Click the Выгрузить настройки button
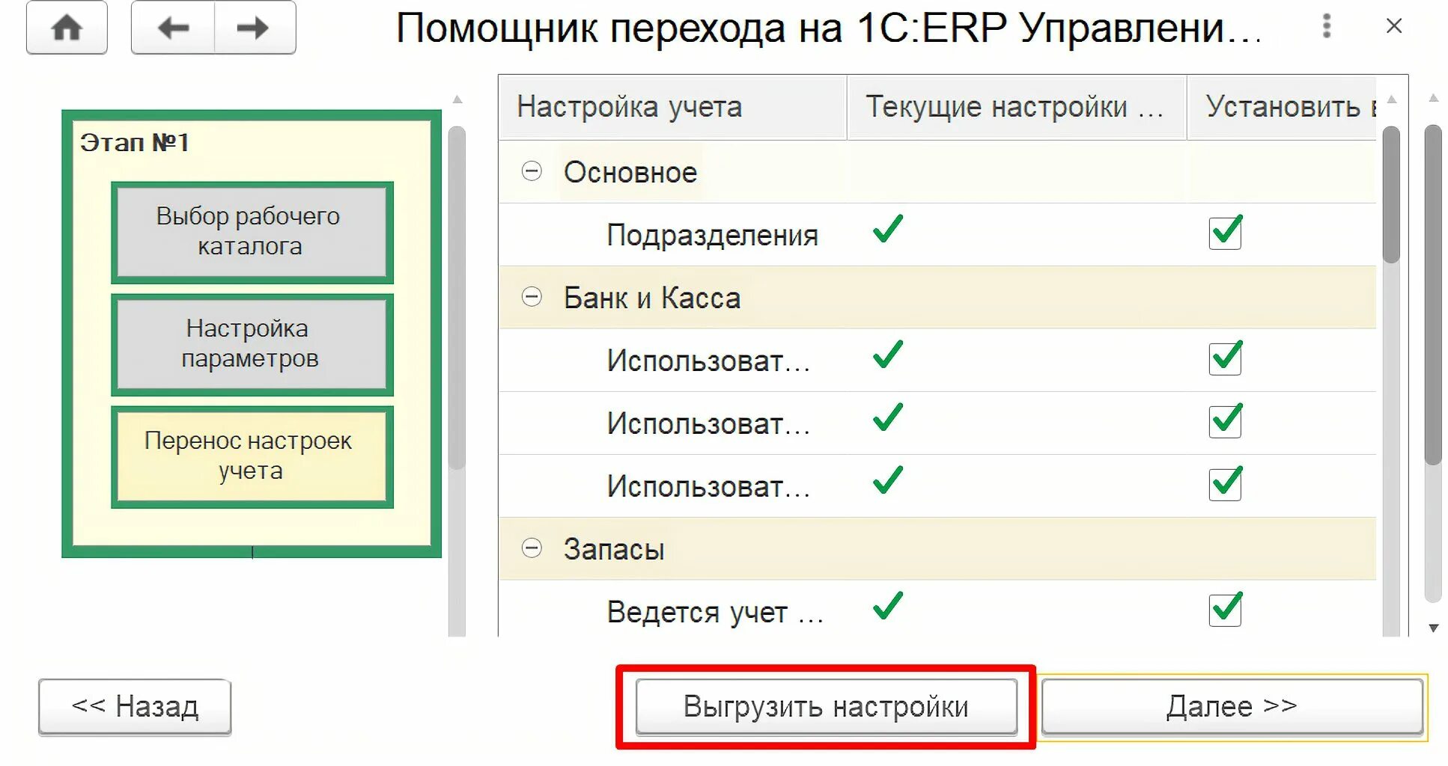The image size is (1448, 766). click(x=826, y=706)
